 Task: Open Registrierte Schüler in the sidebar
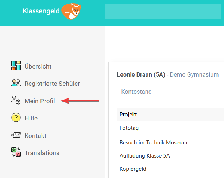click(52, 84)
